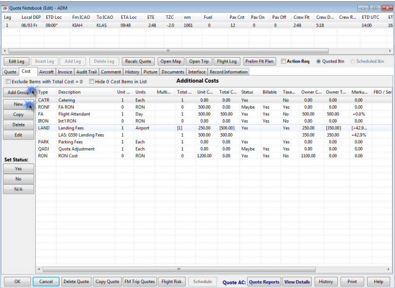Click the bottom History button
395x288 pixels.
tap(326, 281)
